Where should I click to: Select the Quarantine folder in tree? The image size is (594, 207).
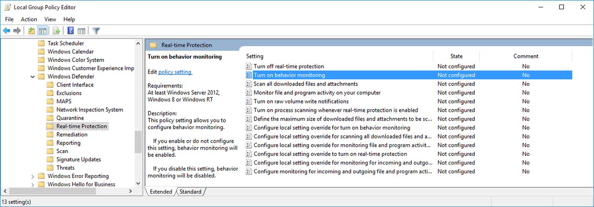(70, 118)
